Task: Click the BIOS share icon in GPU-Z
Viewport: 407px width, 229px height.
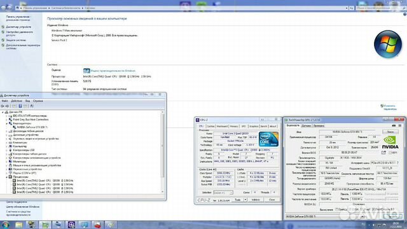Action: pos(383,153)
